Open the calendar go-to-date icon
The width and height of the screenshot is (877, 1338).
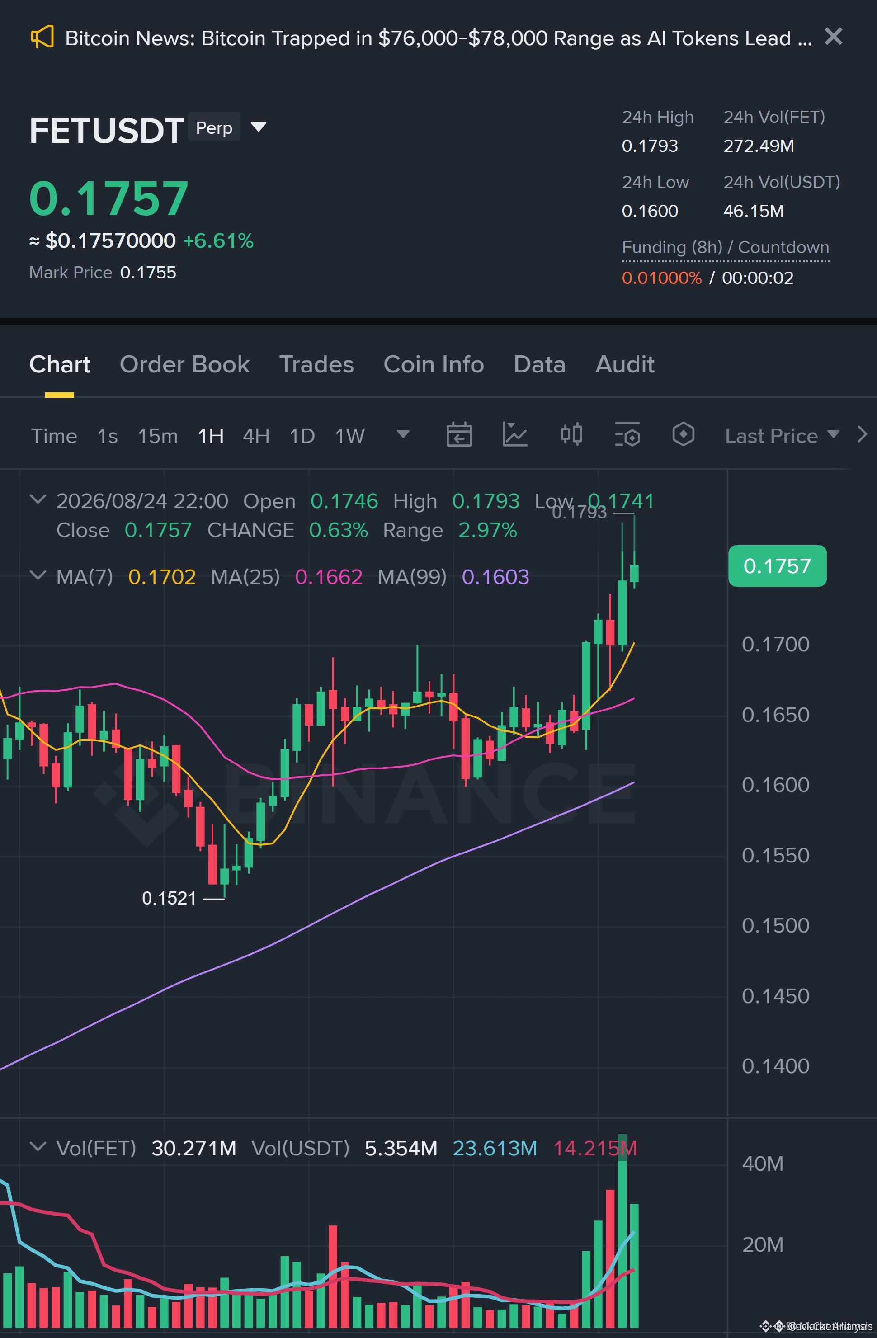(459, 434)
